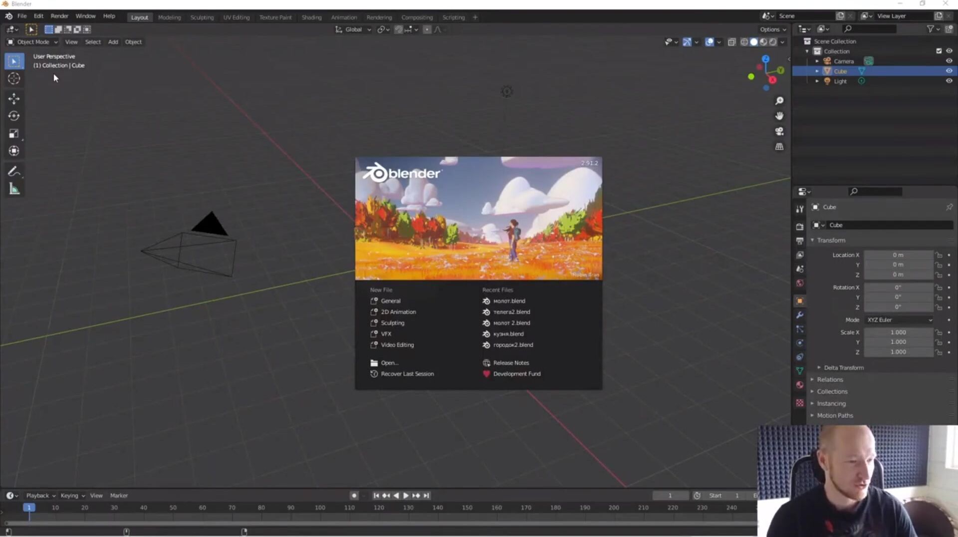Expand the Camera item in outliner
The image size is (958, 537).
817,61
